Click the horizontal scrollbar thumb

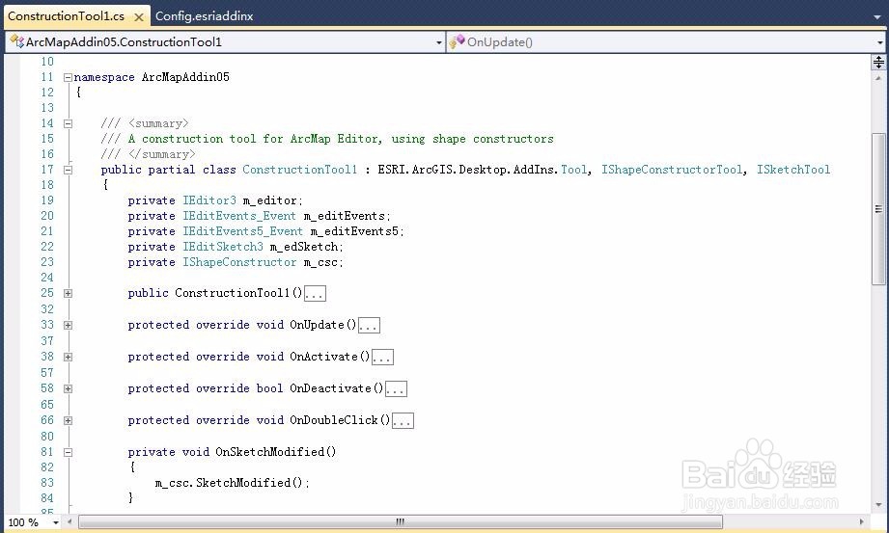click(401, 521)
